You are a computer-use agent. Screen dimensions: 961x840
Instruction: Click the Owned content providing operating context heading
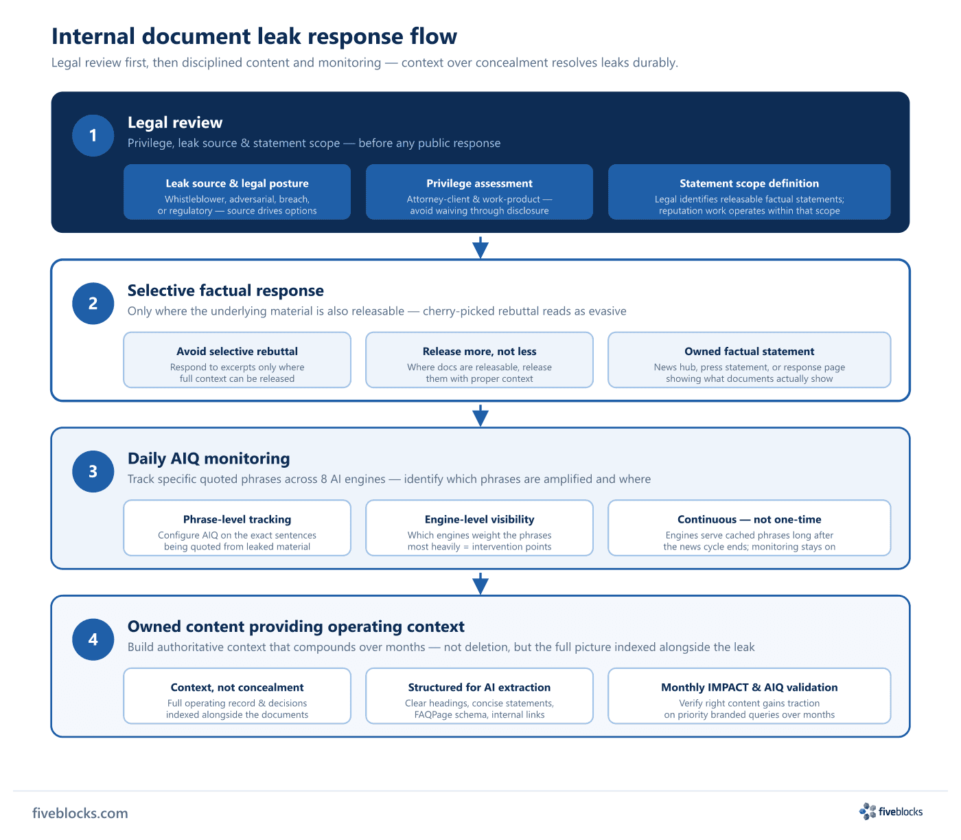pos(296,626)
